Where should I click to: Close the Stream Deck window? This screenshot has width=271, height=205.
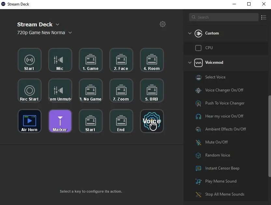[264, 4]
